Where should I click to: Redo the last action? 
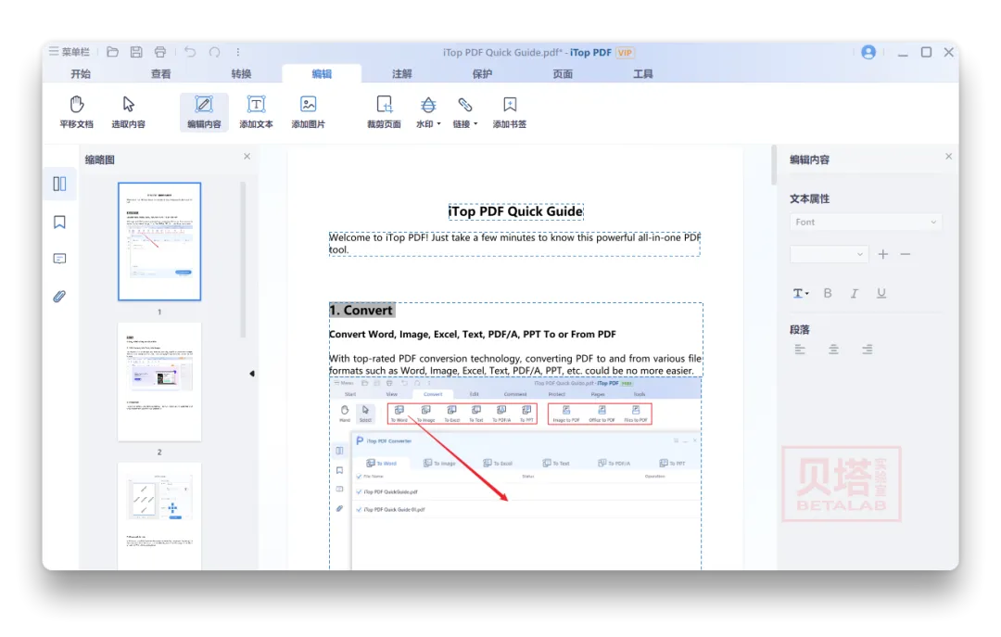point(214,52)
